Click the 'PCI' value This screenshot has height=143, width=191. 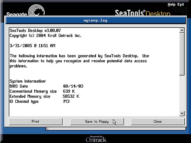66,101
